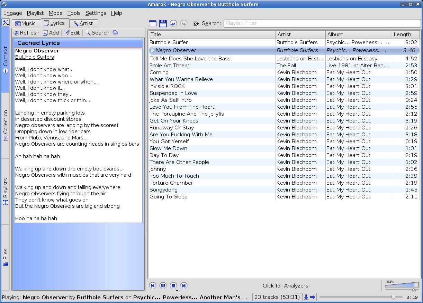Viewport: 423px width, 303px height.
Task: Clear playlist with the window icon
Action: pos(153,23)
